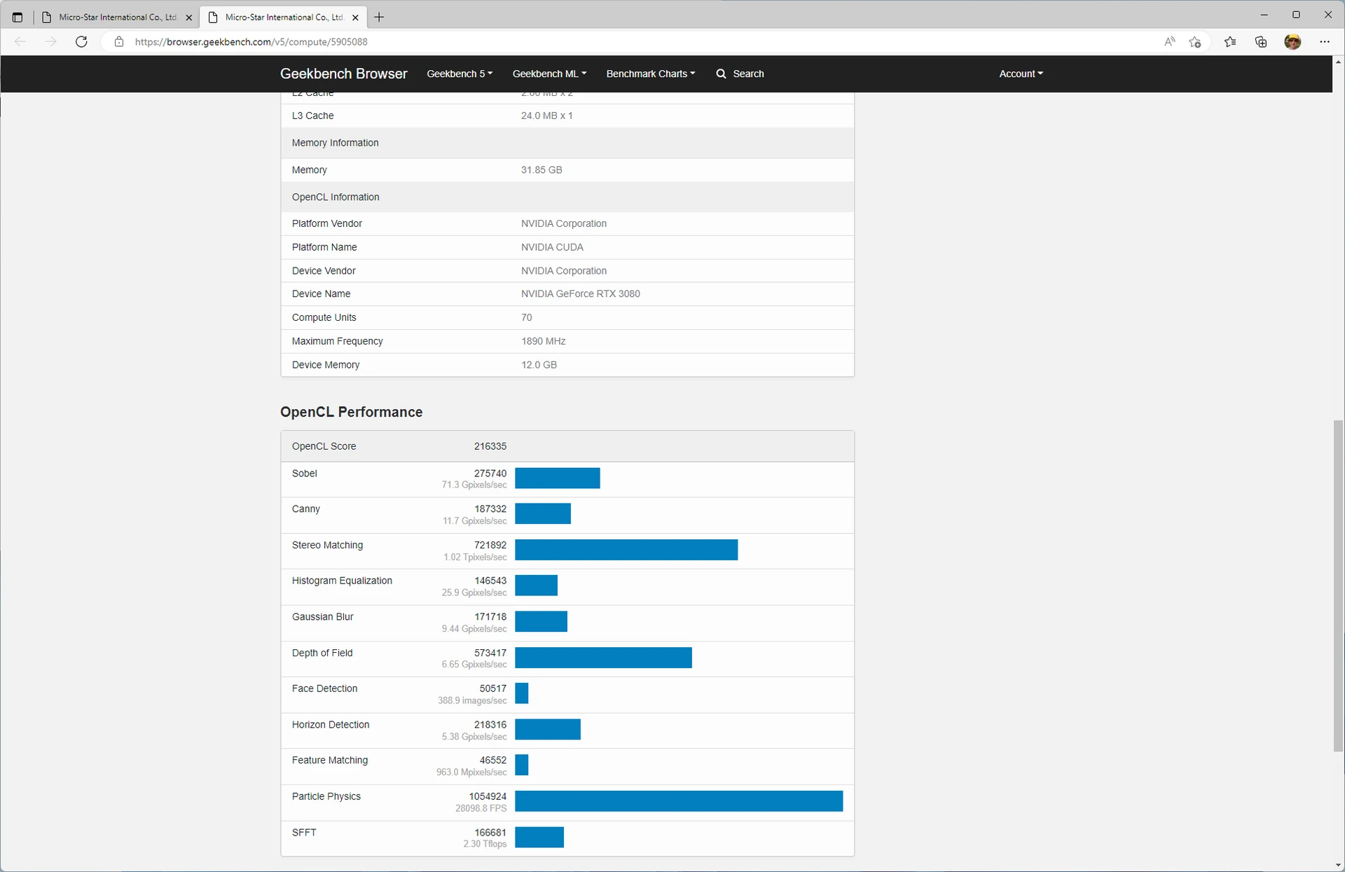Open the tab actions menu icon
This screenshot has height=872, width=1345.
18,18
